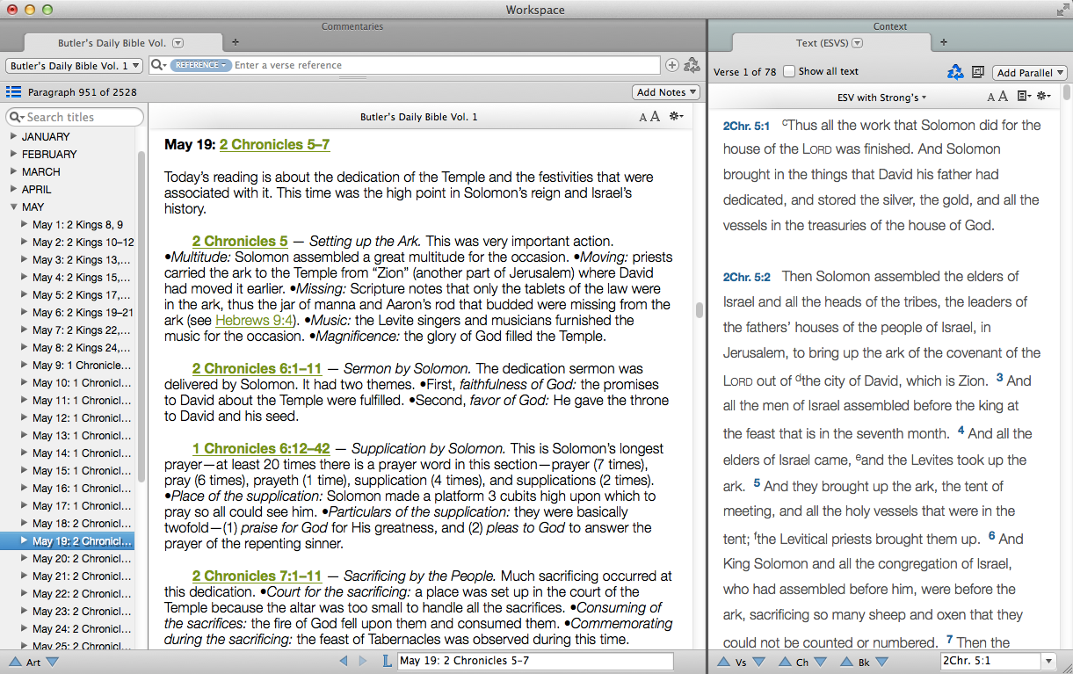The image size is (1073, 674).
Task: Expand the FEBRUARY section
Action: tap(12, 154)
